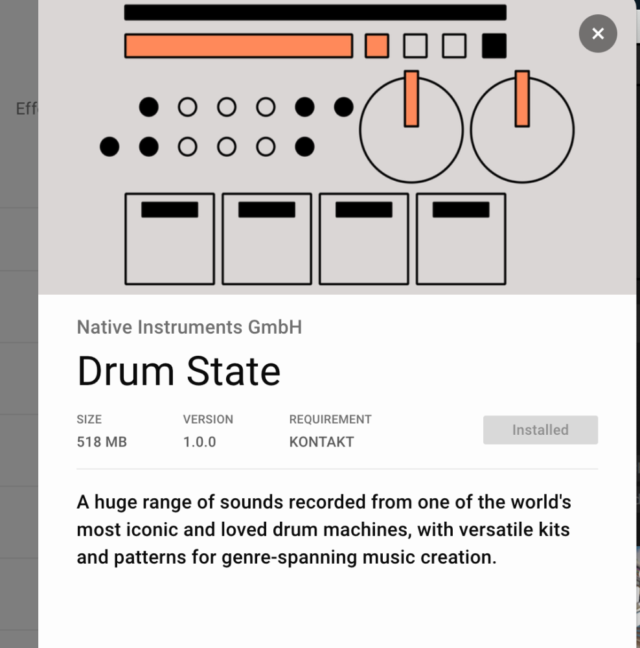Click the right knob in the artwork
Screen dimensions: 640x648
pos(522,130)
